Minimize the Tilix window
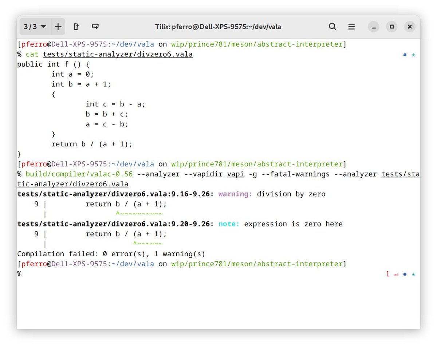The width and height of the screenshot is (437, 347). tap(373, 27)
